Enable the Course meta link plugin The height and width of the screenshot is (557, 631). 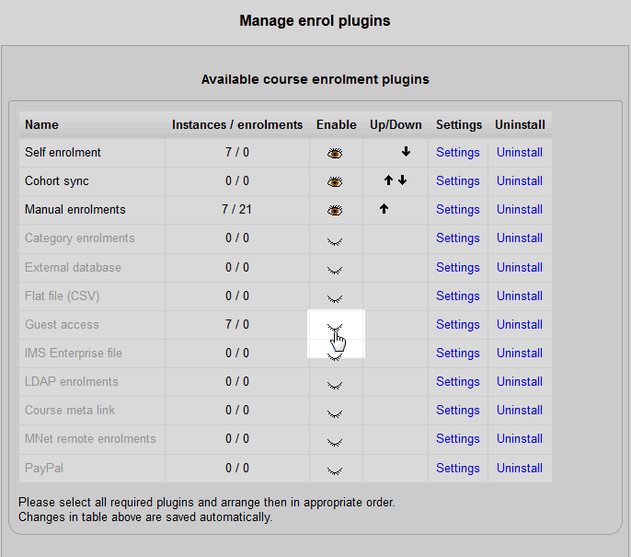[x=335, y=412]
